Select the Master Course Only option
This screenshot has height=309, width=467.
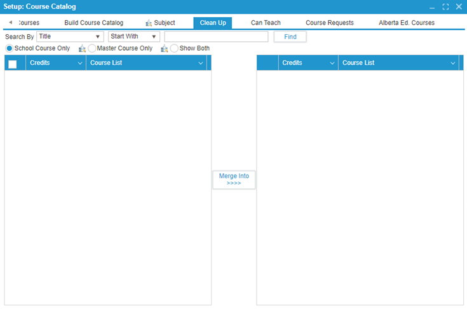point(92,48)
